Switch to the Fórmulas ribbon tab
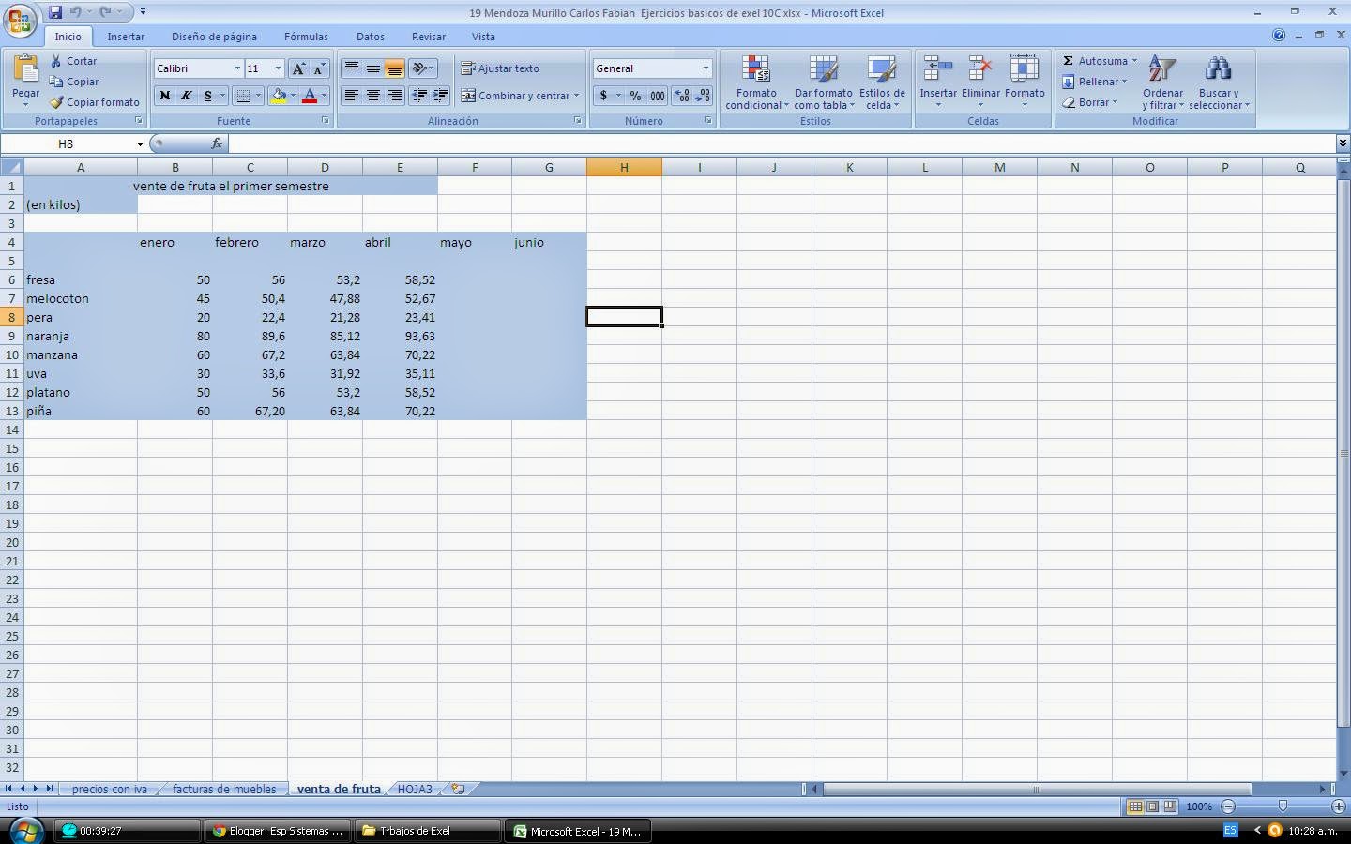The height and width of the screenshot is (844, 1351). 306,37
